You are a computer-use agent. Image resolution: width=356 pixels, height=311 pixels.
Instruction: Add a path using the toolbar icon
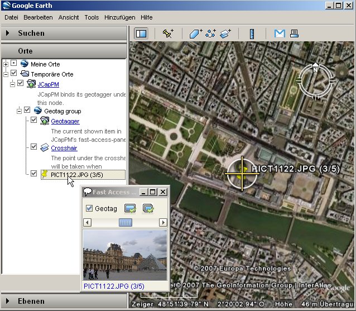point(210,34)
